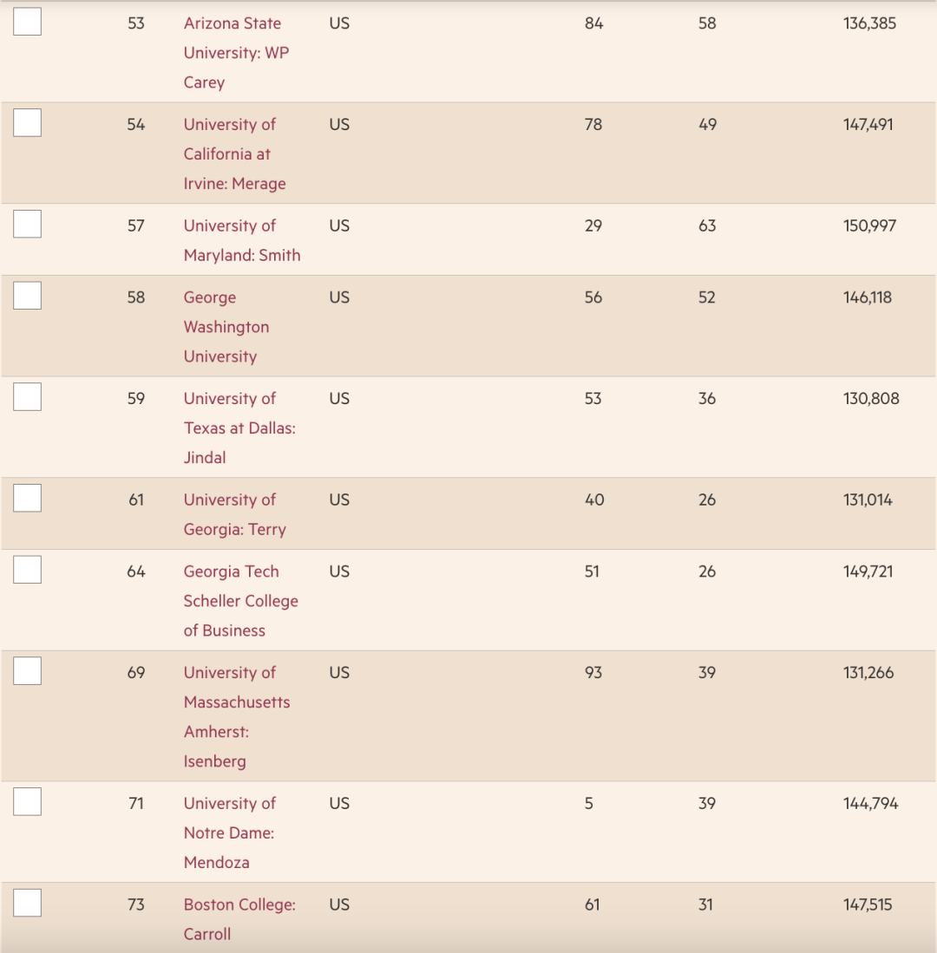The image size is (937, 953).
Task: Open the George Washington University page
Action: coord(226,327)
